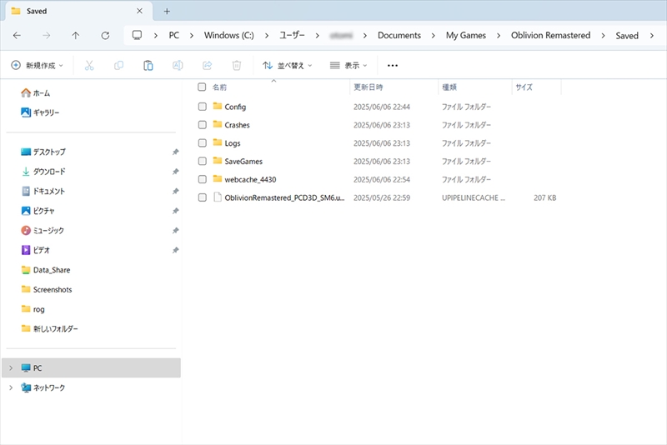The width and height of the screenshot is (667, 445).
Task: Navigate to Documents breadcrumb
Action: pyautogui.click(x=399, y=35)
